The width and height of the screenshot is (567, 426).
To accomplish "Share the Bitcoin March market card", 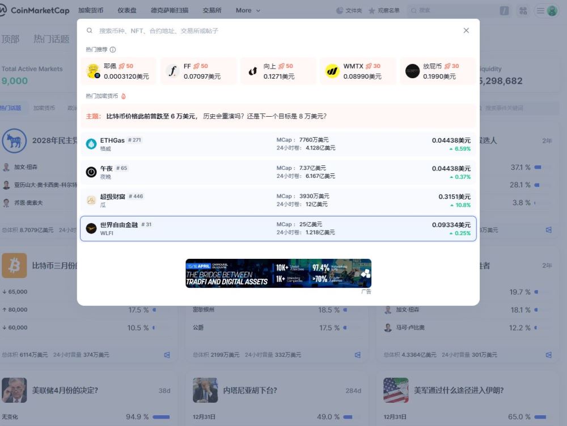I will pyautogui.click(x=167, y=355).
